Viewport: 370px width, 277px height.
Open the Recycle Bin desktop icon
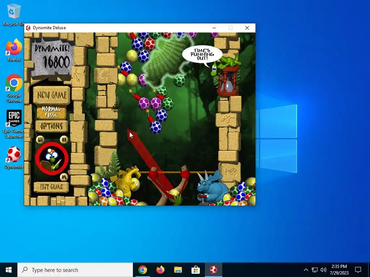click(14, 15)
